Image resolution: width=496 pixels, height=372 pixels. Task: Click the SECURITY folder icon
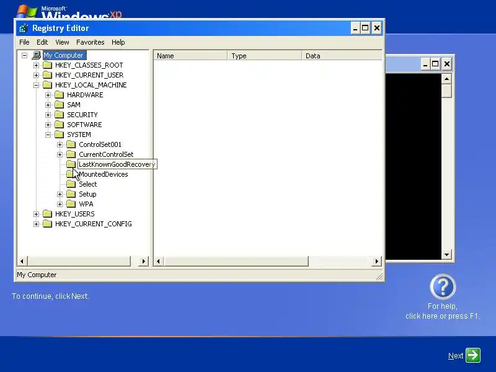pos(59,115)
